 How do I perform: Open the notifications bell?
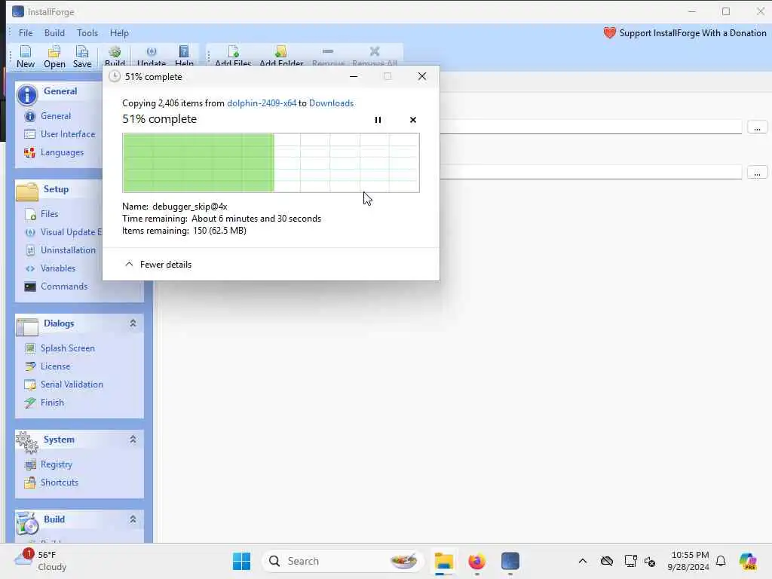721,561
